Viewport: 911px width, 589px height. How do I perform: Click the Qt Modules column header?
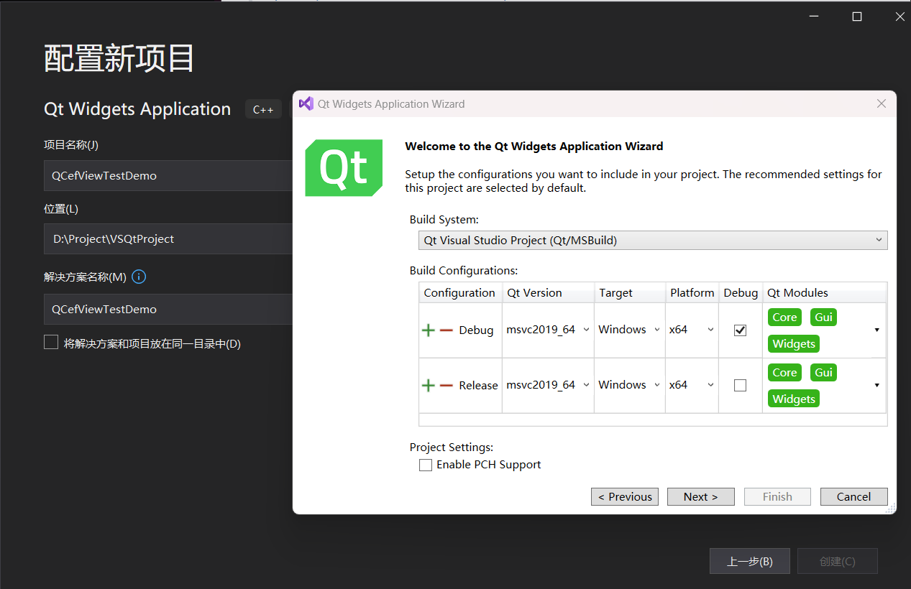pos(824,293)
